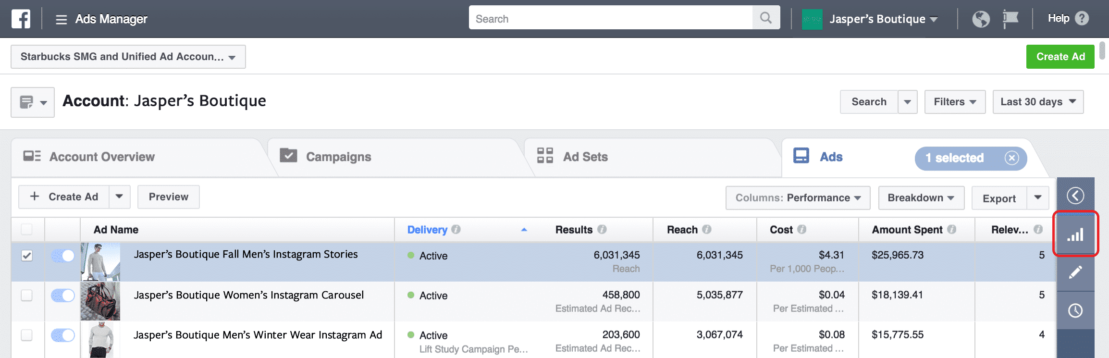Expand the arrow beside Export button
Screen dimensions: 1109x358
[1038, 198]
